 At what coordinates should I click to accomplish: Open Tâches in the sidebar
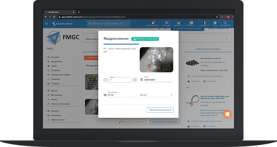click(54, 99)
